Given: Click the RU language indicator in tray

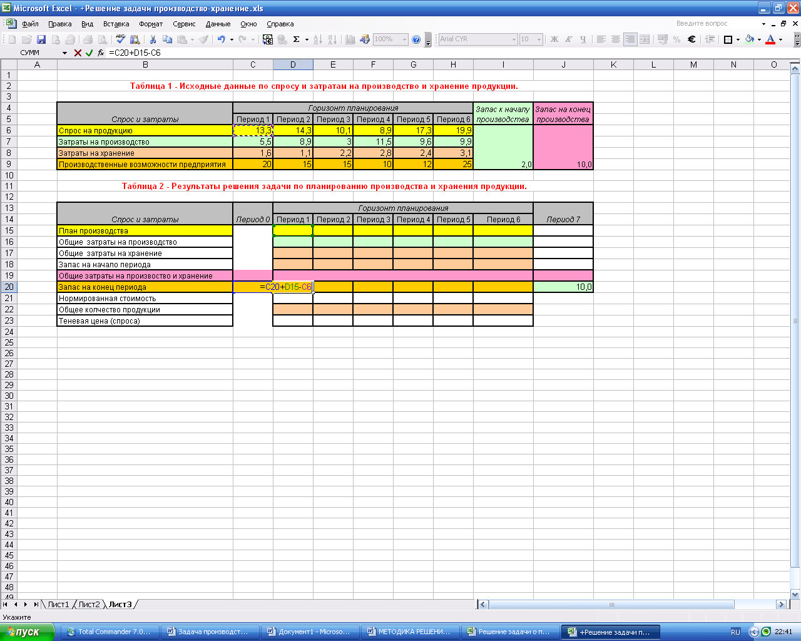Looking at the screenshot, I should 736,632.
